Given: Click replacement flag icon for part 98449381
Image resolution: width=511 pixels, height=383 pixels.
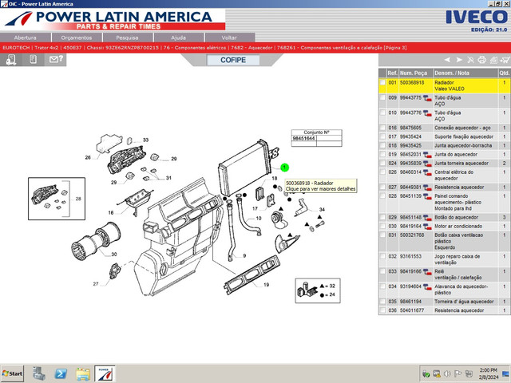Looking at the screenshot, I should (x=427, y=188).
